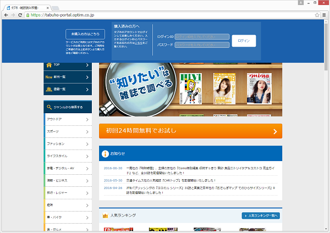Open 家電・デジタル・AV via its chevron

pyautogui.click(x=87, y=169)
